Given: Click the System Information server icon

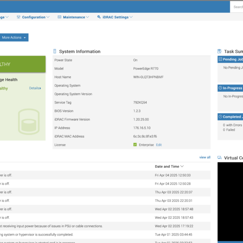Looking at the screenshot, I should (x=55, y=51).
